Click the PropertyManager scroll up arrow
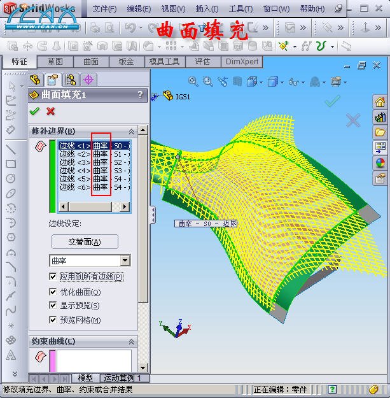390x398 pixels. [143, 131]
